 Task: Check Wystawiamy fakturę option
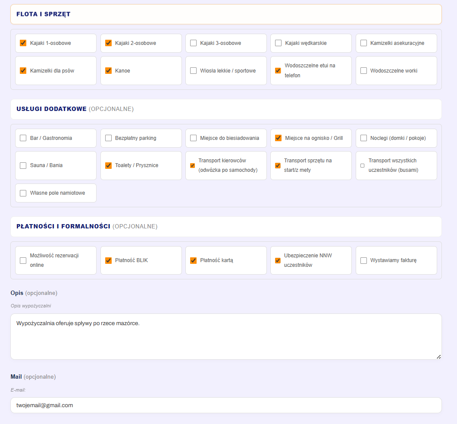363,260
